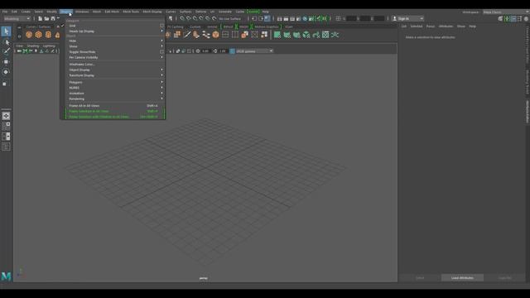Image resolution: width=530 pixels, height=298 pixels.
Task: Expand the Transform Display submenu
Action: 114,75
